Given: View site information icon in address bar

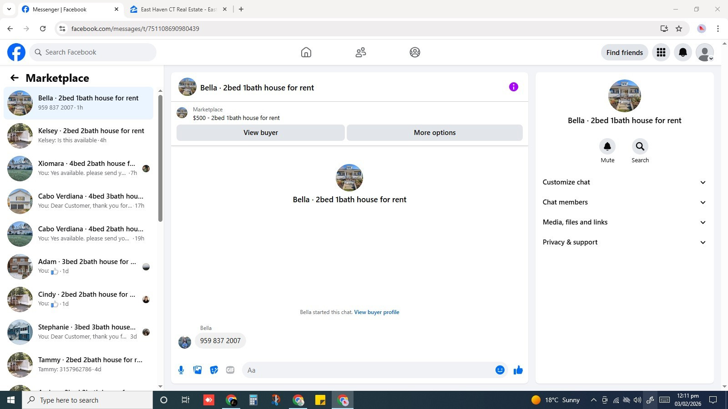Looking at the screenshot, I should (62, 29).
